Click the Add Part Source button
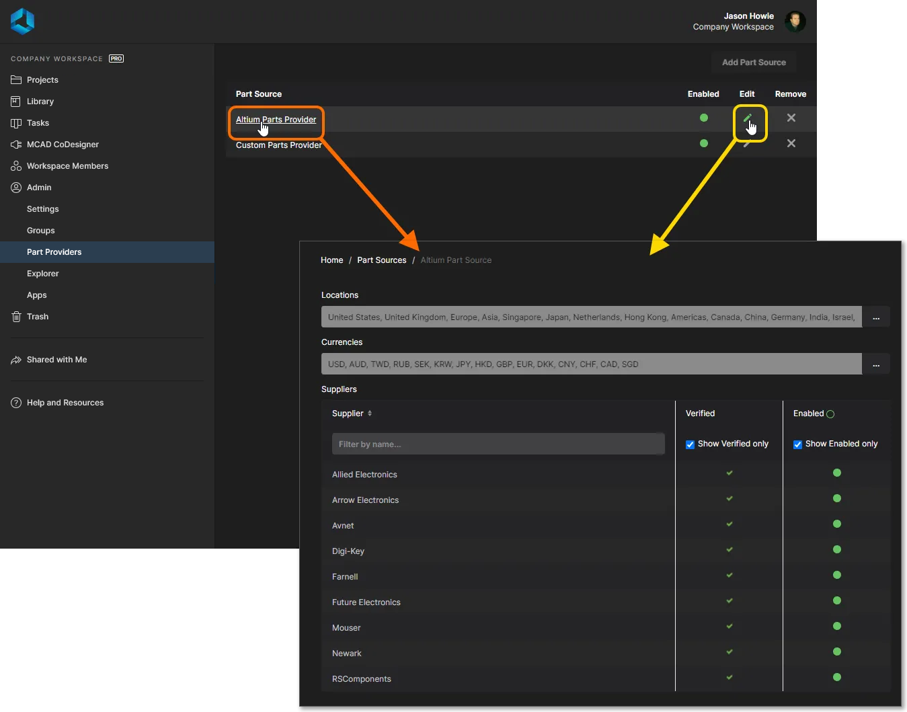Image resolution: width=907 pixels, height=712 pixels. (754, 63)
